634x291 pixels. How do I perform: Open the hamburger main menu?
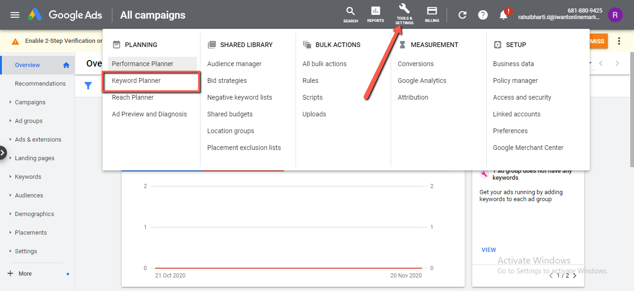point(15,15)
